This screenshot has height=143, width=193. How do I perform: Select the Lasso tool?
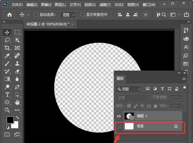coord(7,40)
